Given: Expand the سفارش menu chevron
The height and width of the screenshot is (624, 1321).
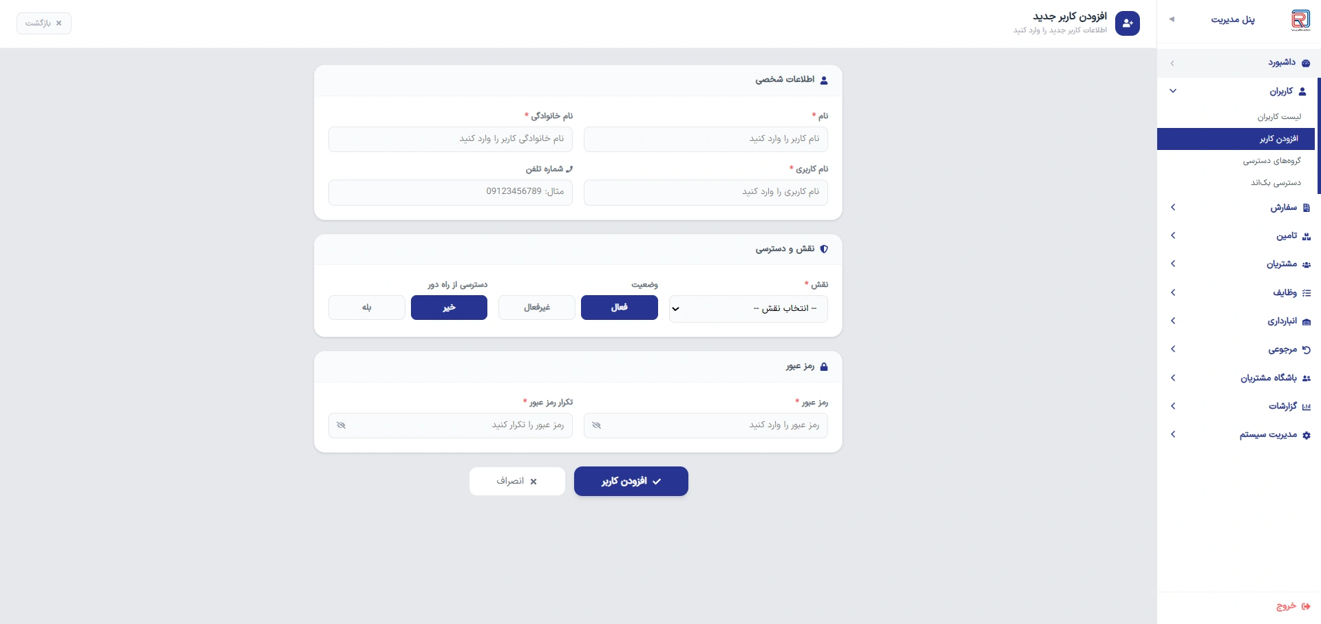Looking at the screenshot, I should pyautogui.click(x=1173, y=207).
